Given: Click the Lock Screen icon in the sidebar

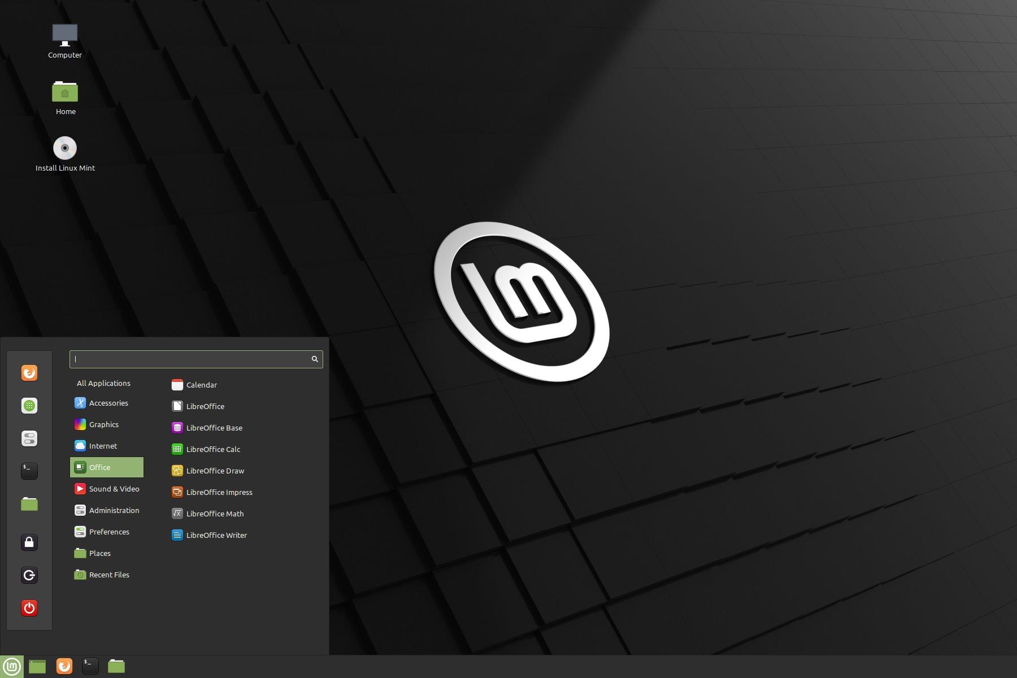Looking at the screenshot, I should (x=29, y=542).
